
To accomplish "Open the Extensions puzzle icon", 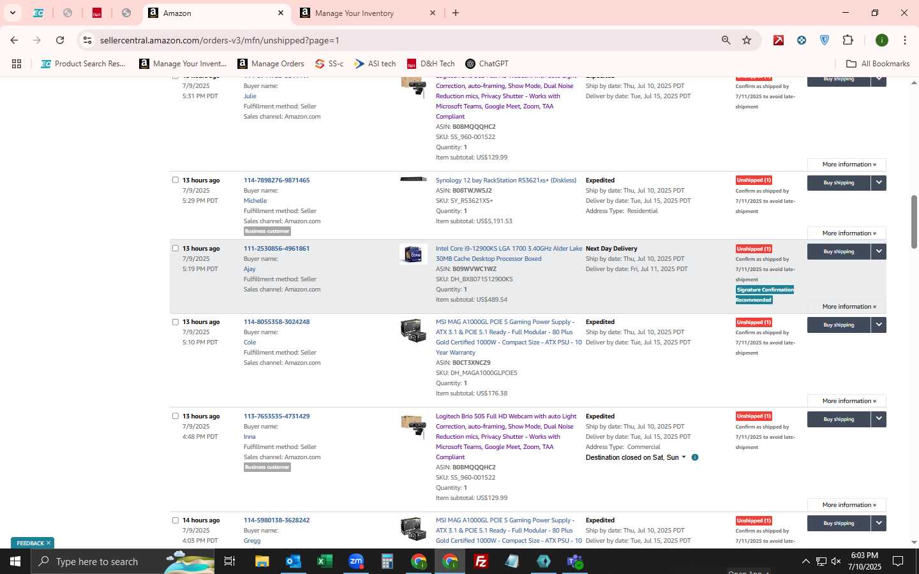I will click(848, 40).
